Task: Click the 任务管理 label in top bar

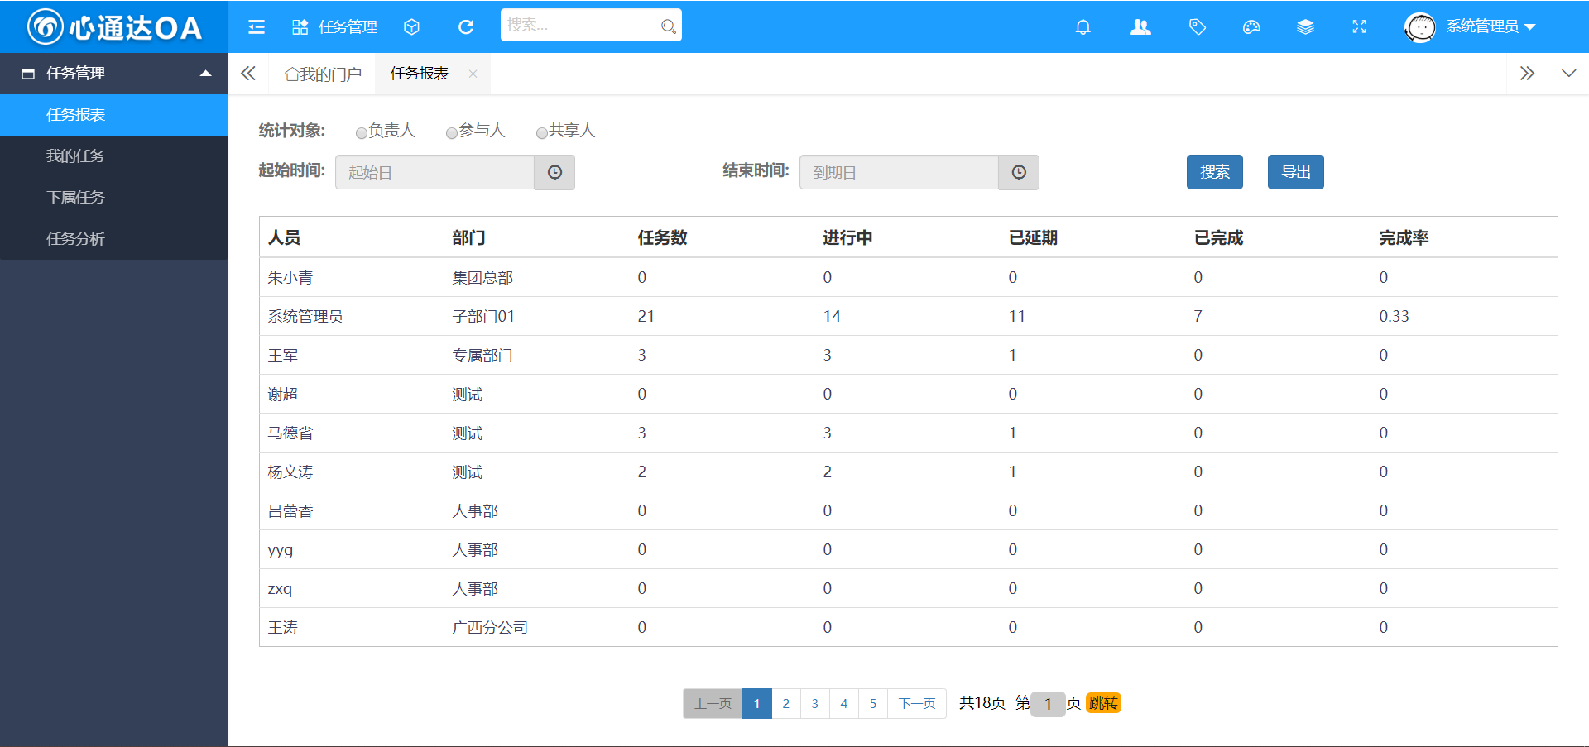Action: [x=348, y=27]
